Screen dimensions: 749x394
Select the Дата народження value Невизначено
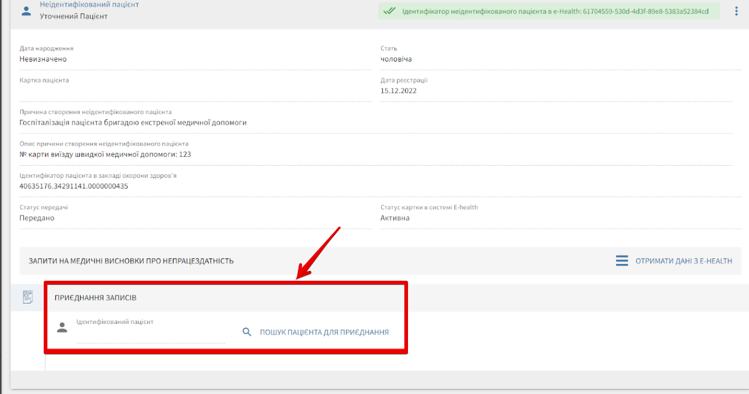[x=43, y=59]
